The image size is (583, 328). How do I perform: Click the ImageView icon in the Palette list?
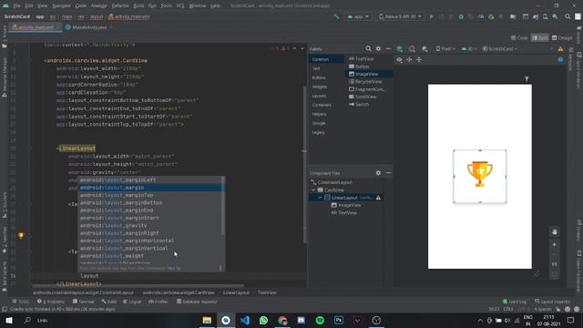352,74
